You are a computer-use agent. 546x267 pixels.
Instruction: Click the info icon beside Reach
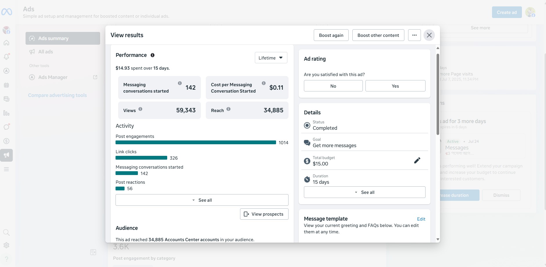[228, 109]
